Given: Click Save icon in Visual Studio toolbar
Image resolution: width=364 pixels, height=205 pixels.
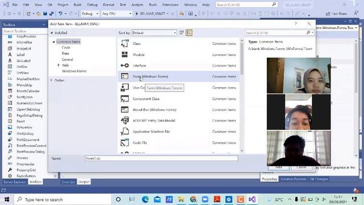Looking at the screenshot, I should 45,14.
